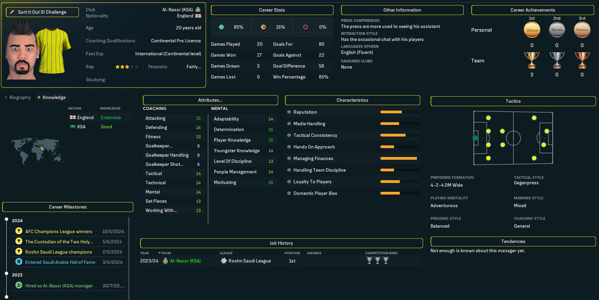Viewport: 599px width, 300px height.
Task: Click Roshn Saudi League logo in Job History
Action: pos(224,261)
